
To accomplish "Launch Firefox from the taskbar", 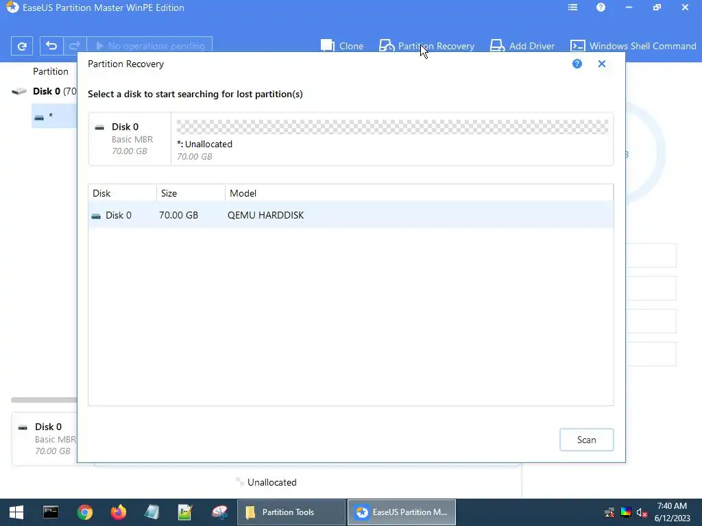I will (118, 512).
